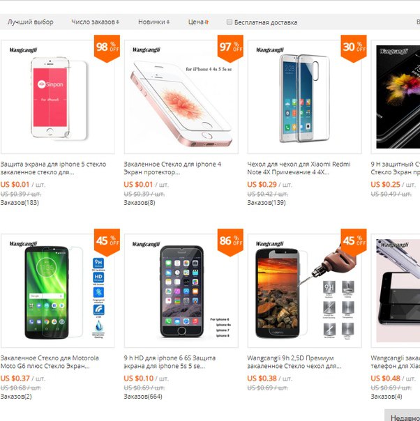Image resolution: width=420 pixels, height=421 pixels.
Task: Sort by Новинки arrow
Action: click(x=168, y=22)
